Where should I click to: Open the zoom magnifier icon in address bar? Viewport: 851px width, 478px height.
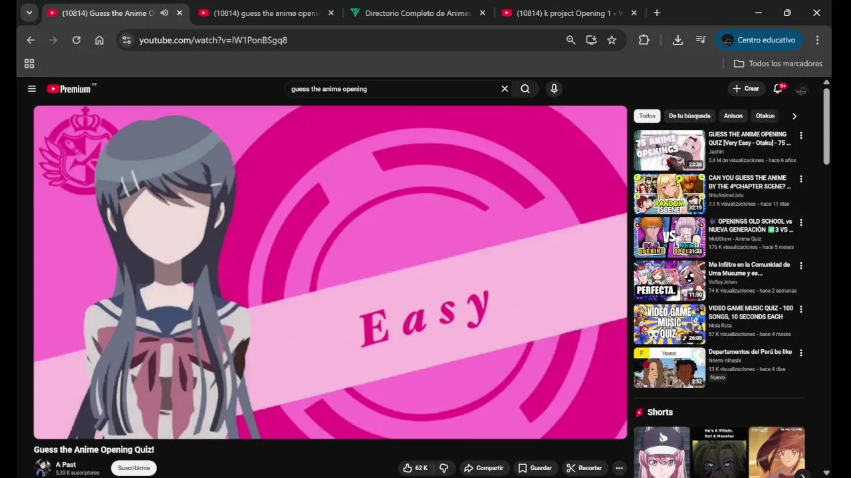[x=570, y=40]
